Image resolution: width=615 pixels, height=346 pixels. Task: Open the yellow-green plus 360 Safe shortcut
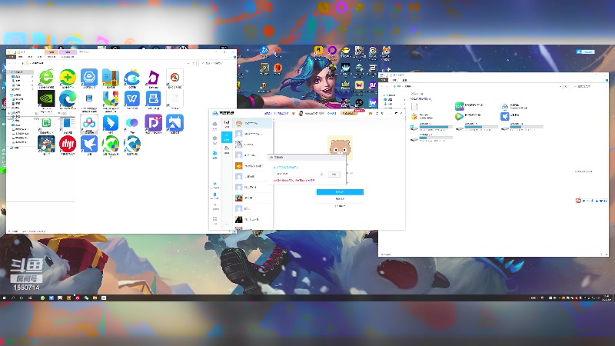[68, 77]
